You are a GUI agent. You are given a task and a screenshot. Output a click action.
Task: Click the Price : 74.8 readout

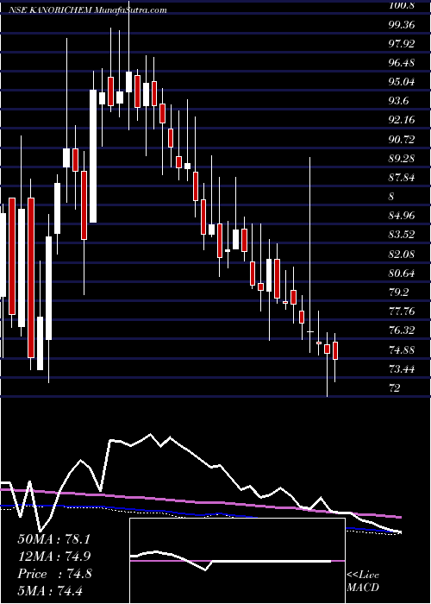[54, 574]
